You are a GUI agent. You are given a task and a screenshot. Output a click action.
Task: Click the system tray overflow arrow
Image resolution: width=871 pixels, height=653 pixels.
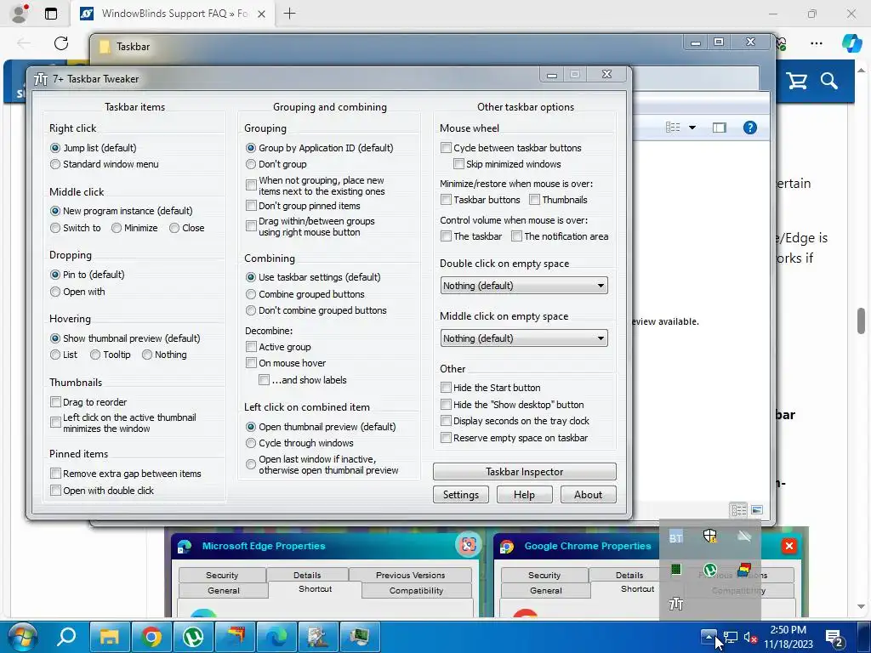pyautogui.click(x=709, y=637)
